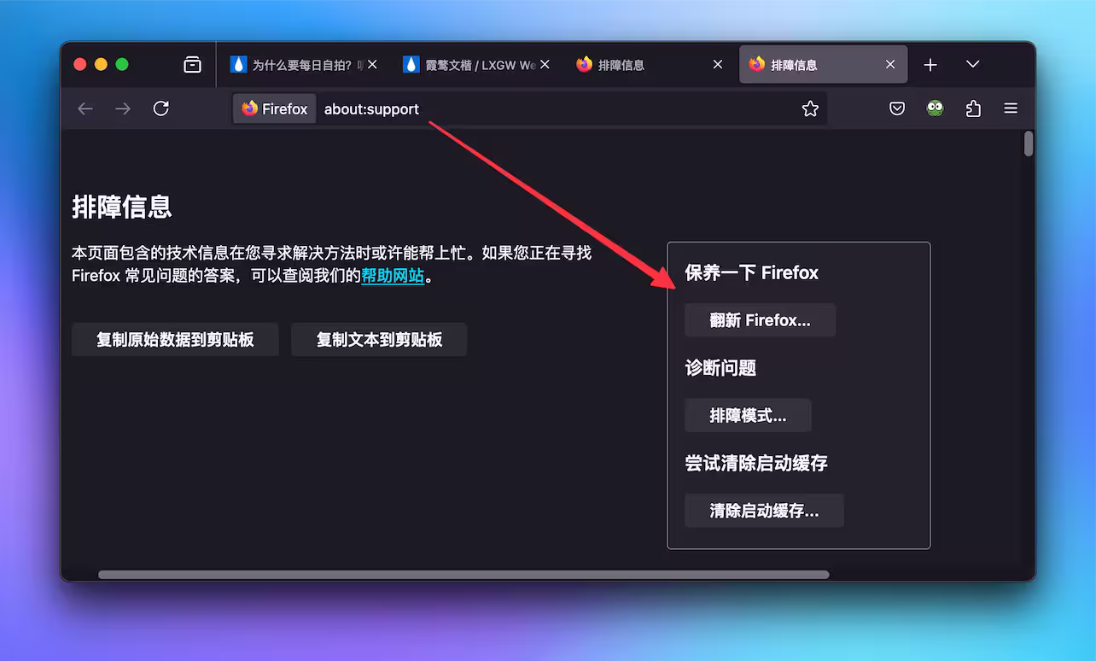Go forward to the next page
Screen dimensions: 1096x661
[123, 108]
